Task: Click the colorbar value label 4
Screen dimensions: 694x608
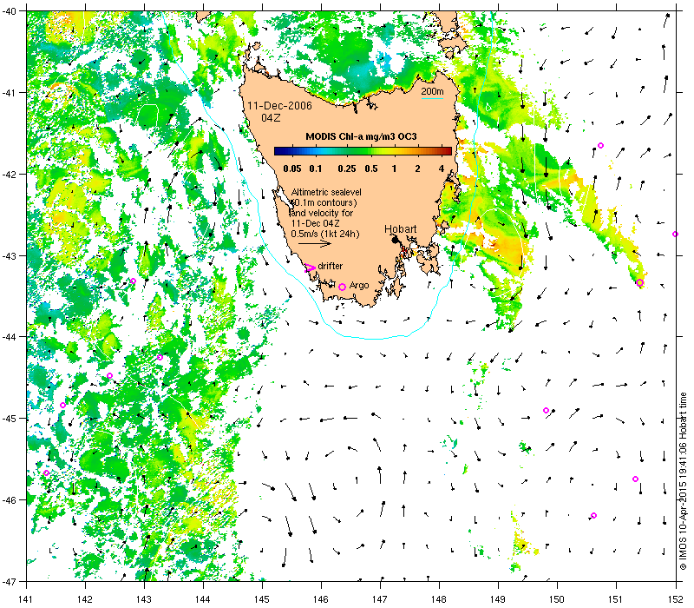Action: pos(442,169)
